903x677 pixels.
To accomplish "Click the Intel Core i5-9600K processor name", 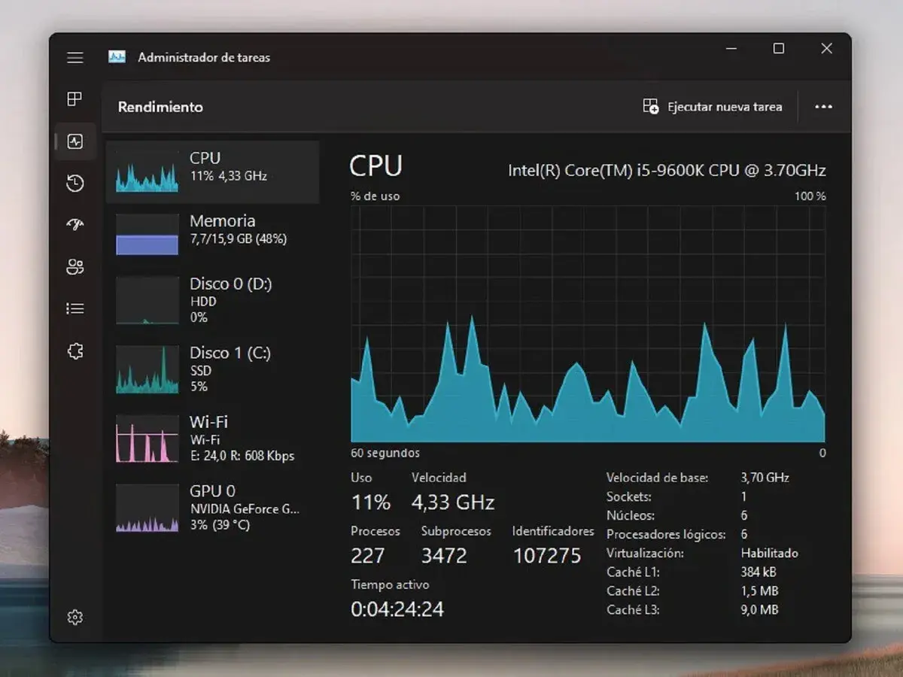I will [x=667, y=170].
